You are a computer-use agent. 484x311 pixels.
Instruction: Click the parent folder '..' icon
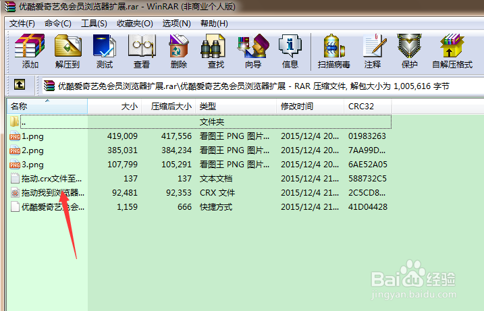pos(14,121)
